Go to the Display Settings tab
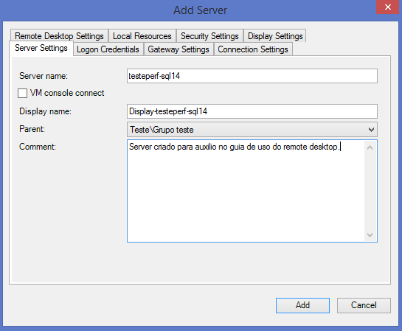 pos(275,36)
